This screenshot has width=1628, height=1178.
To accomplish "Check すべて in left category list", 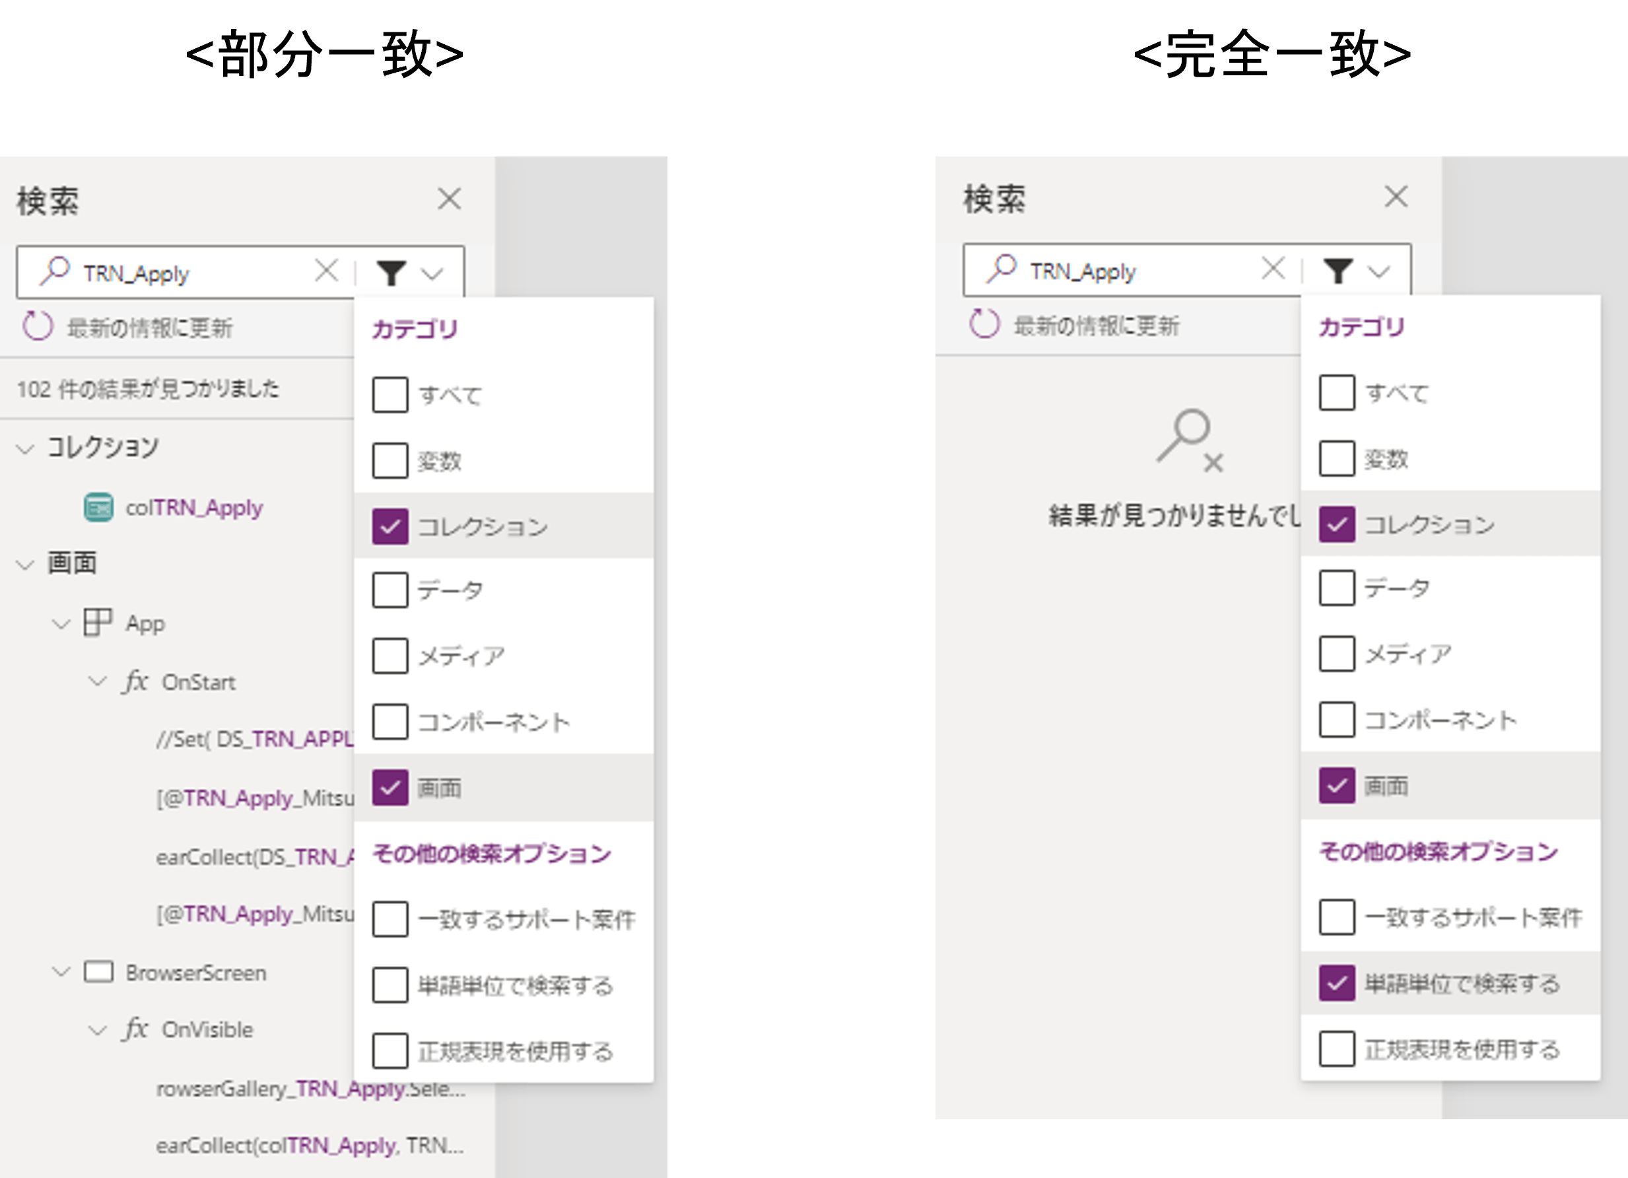I will point(390,395).
